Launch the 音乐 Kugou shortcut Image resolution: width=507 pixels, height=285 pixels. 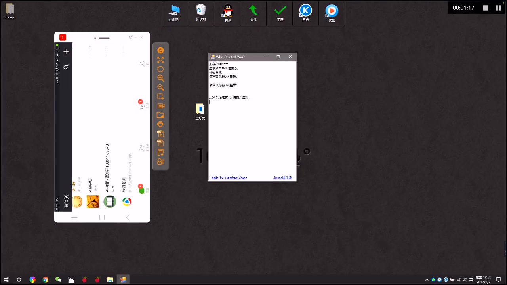(305, 13)
